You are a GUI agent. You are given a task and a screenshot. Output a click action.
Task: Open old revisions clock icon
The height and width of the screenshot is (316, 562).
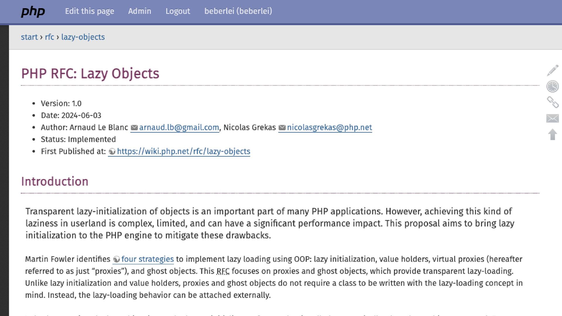pyautogui.click(x=552, y=87)
